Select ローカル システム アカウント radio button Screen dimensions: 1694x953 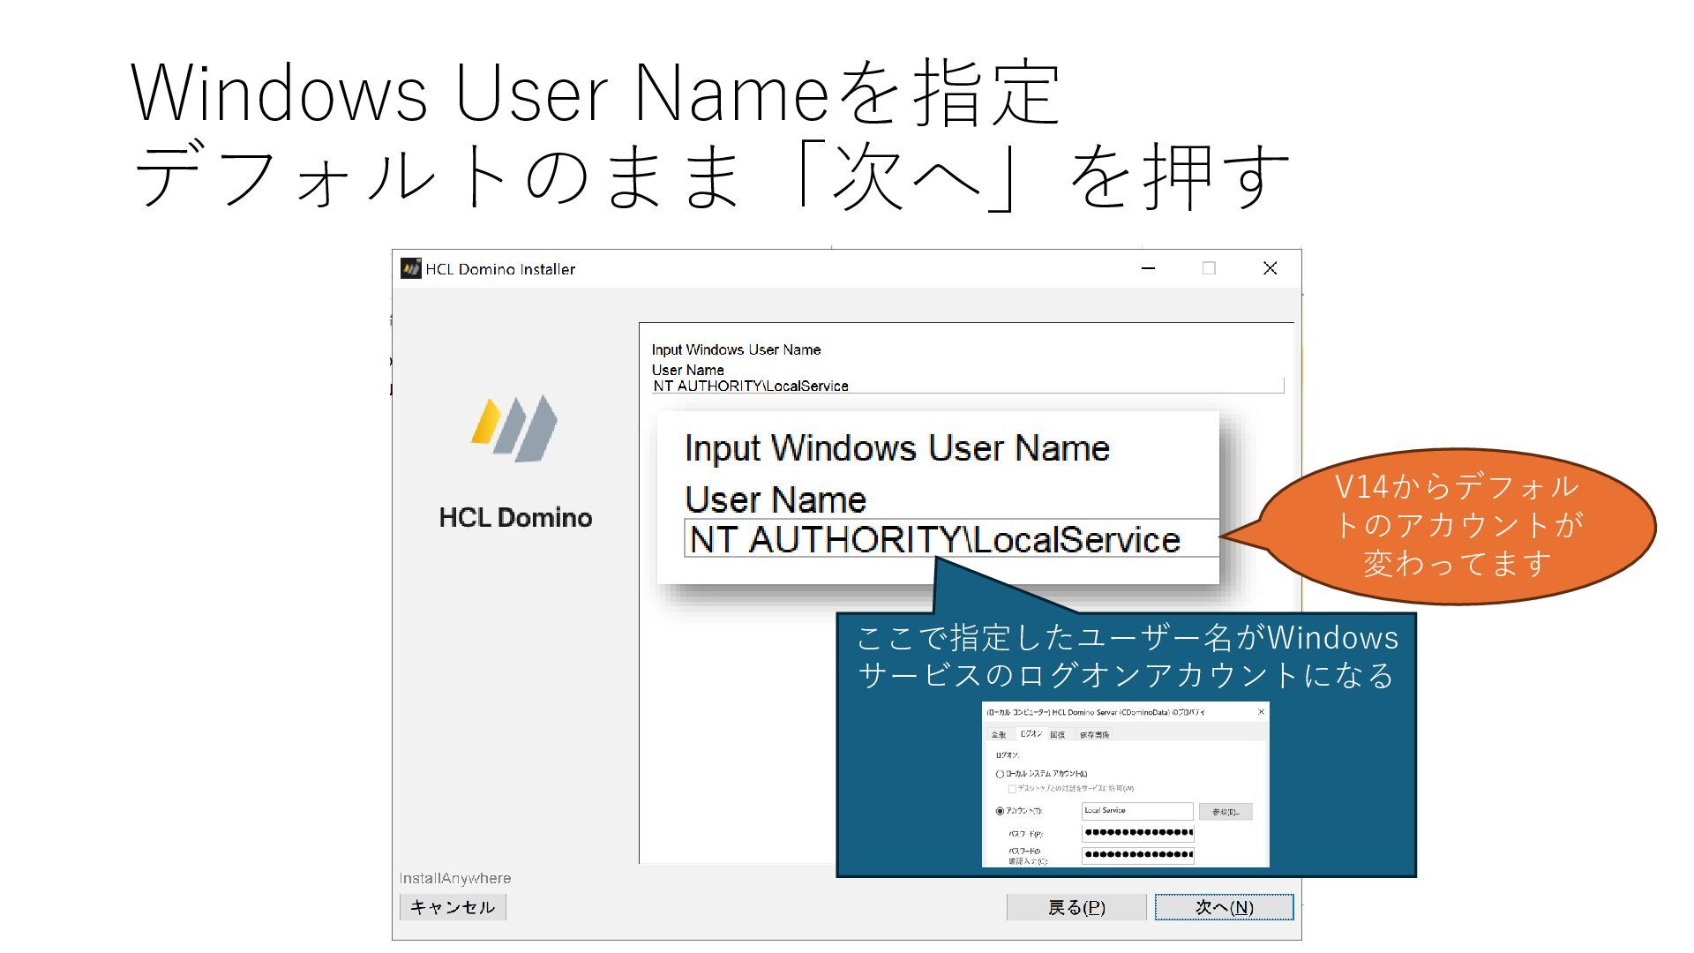1000,774
